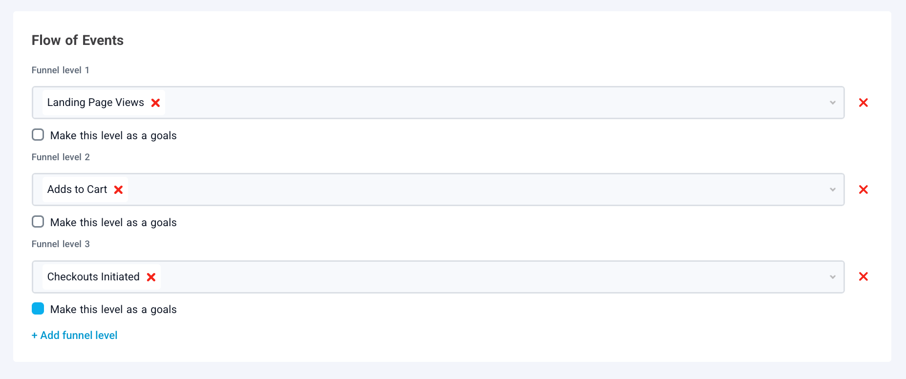Focus empty area of Funnel level 1 field
The image size is (906, 379).
point(489,103)
